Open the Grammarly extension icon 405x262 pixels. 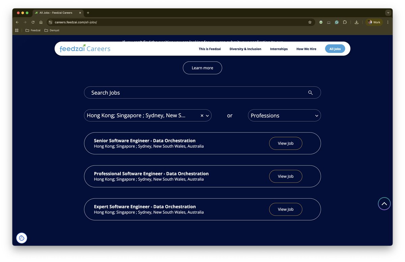tap(337, 22)
